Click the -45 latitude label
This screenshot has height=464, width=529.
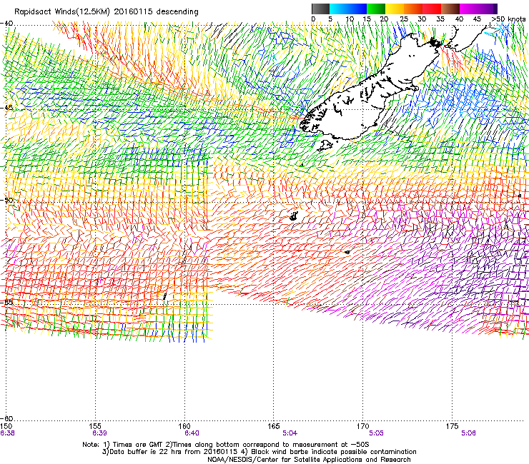(6, 108)
